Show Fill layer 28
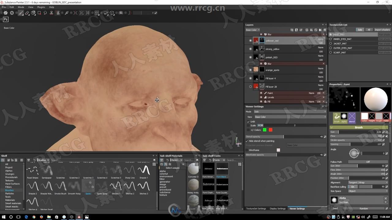Viewport: 392px width, 220px height. point(251,87)
